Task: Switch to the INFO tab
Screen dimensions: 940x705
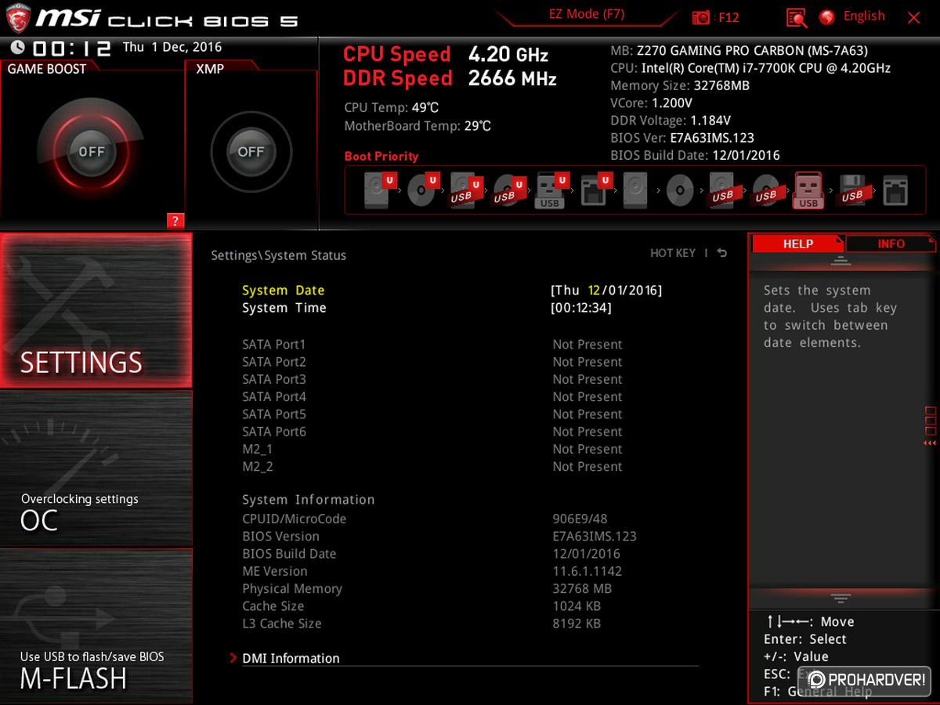Action: pyautogui.click(x=891, y=244)
